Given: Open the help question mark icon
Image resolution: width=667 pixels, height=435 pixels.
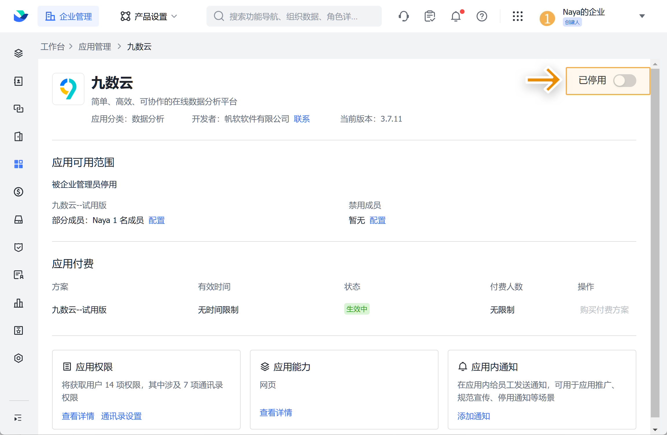Looking at the screenshot, I should pos(482,16).
